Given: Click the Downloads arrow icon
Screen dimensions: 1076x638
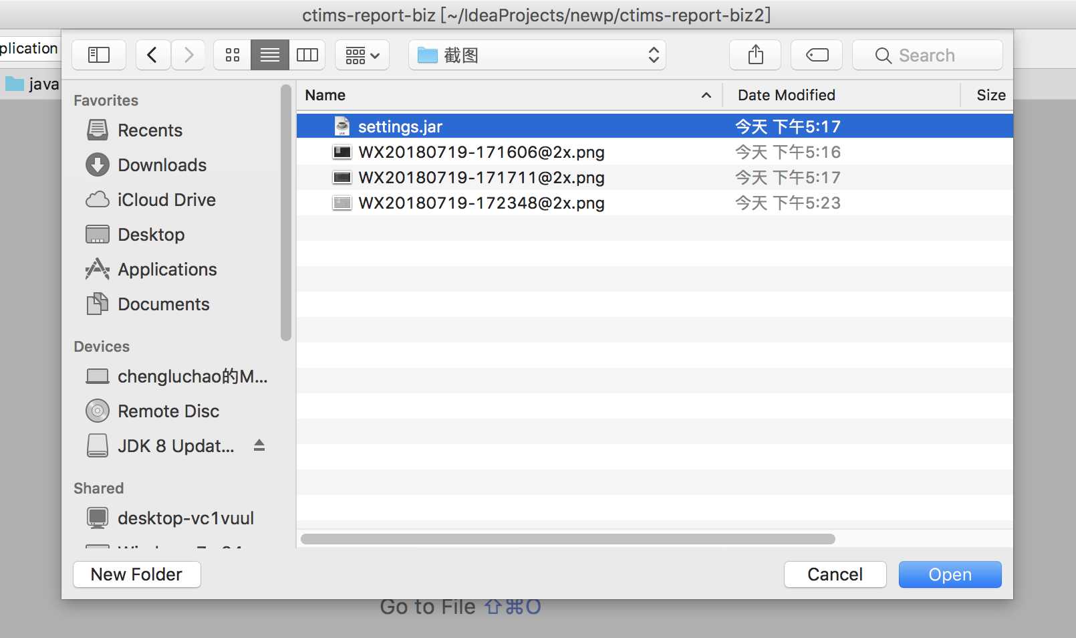Looking at the screenshot, I should pyautogui.click(x=98, y=165).
